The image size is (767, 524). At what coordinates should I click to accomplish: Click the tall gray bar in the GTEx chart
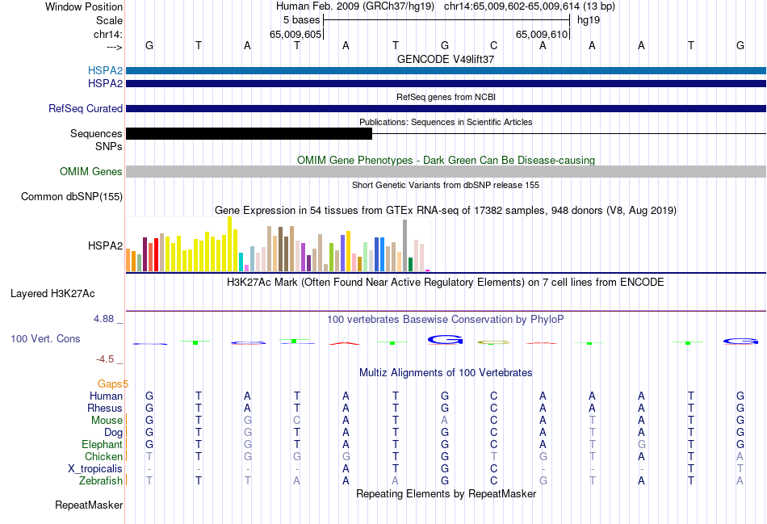click(x=405, y=245)
